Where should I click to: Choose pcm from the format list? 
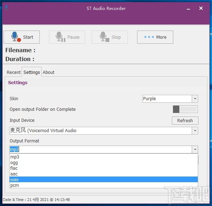click(104, 185)
